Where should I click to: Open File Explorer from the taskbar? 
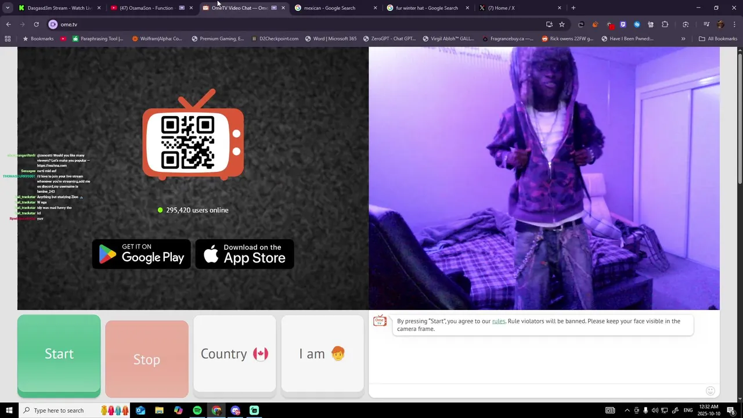[x=159, y=410]
